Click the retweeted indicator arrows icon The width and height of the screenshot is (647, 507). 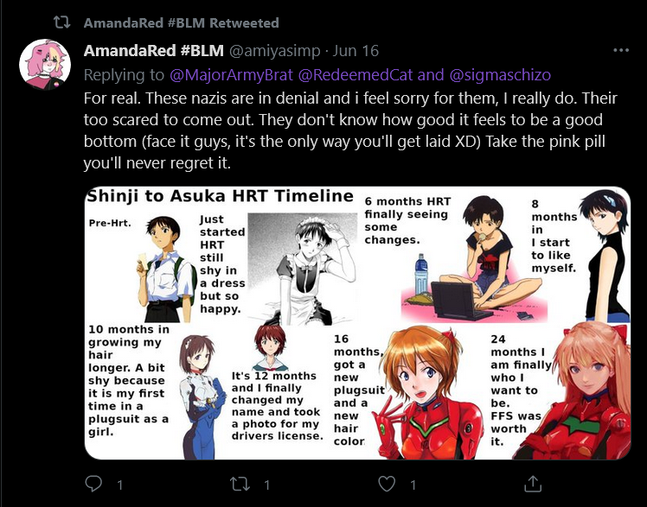pyautogui.click(x=62, y=22)
